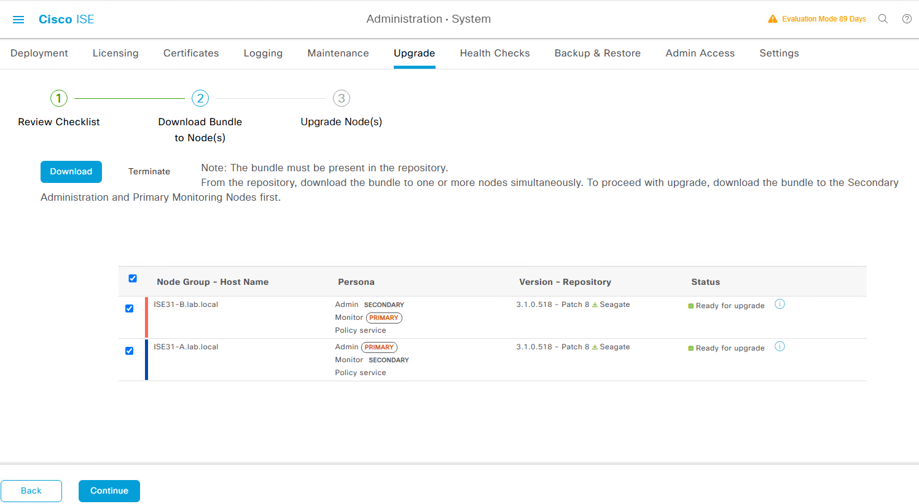Open the Health Checks tab
This screenshot has height=504, width=919.
click(495, 53)
